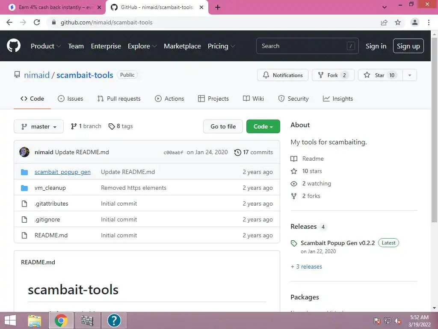The image size is (438, 329).
Task: Go back with browser back arrow
Action: pyautogui.click(x=9, y=22)
